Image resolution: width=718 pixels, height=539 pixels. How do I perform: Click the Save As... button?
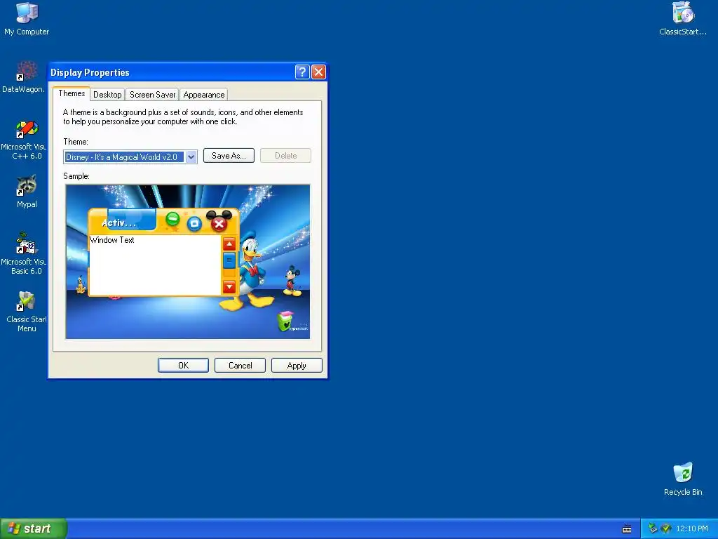229,156
